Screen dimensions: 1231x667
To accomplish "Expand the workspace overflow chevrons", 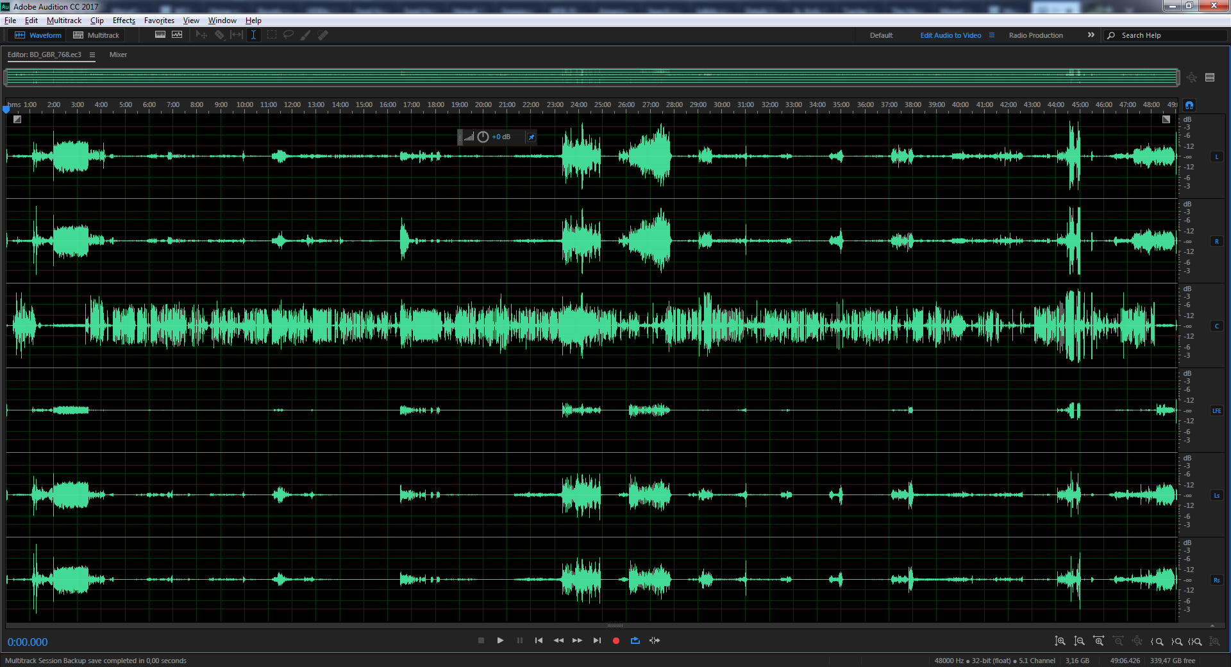I will 1091,35.
